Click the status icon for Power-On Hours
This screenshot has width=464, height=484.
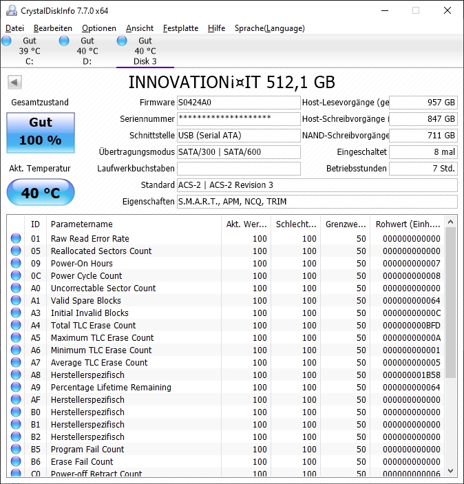coord(16,263)
